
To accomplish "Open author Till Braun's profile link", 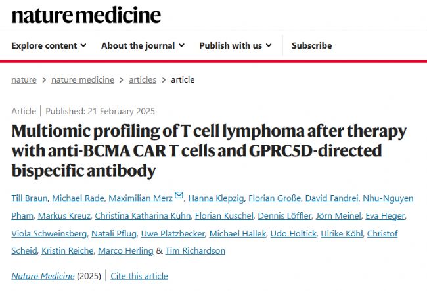I will (x=30, y=198).
